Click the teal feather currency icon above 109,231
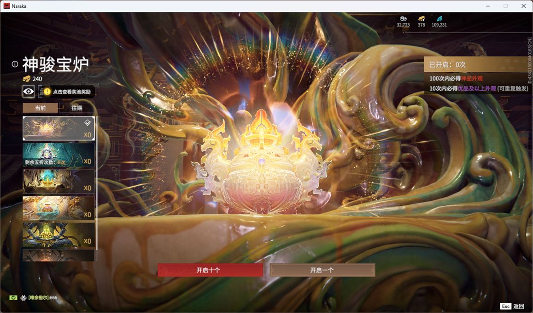This screenshot has width=533, height=313. [x=439, y=19]
